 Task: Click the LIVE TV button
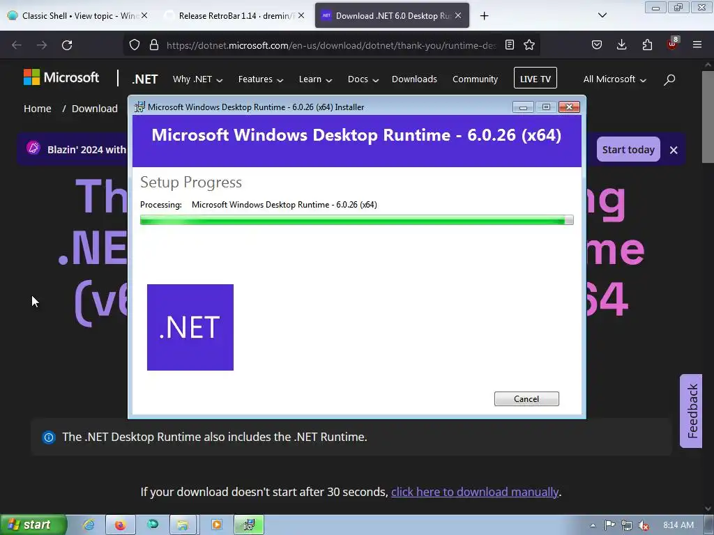click(535, 78)
